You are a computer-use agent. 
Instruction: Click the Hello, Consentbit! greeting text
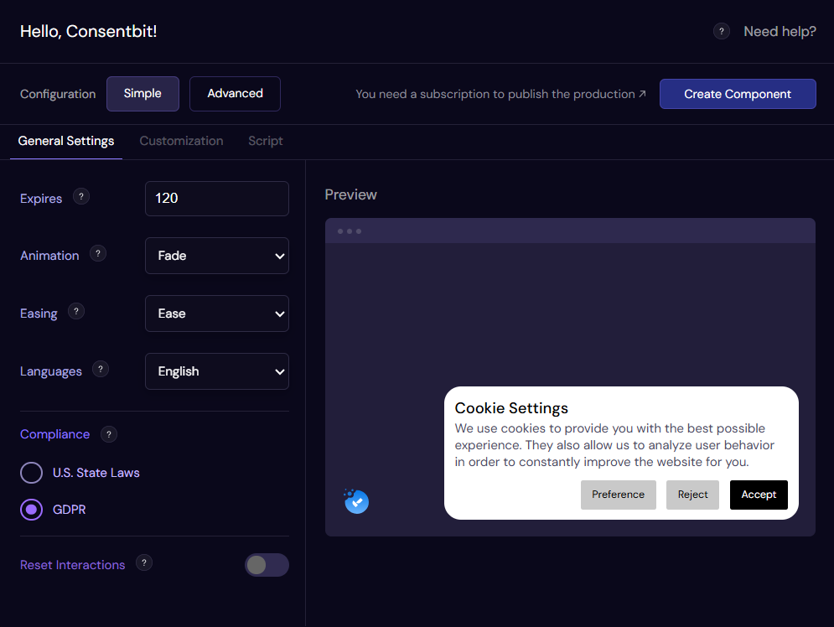[88, 31]
